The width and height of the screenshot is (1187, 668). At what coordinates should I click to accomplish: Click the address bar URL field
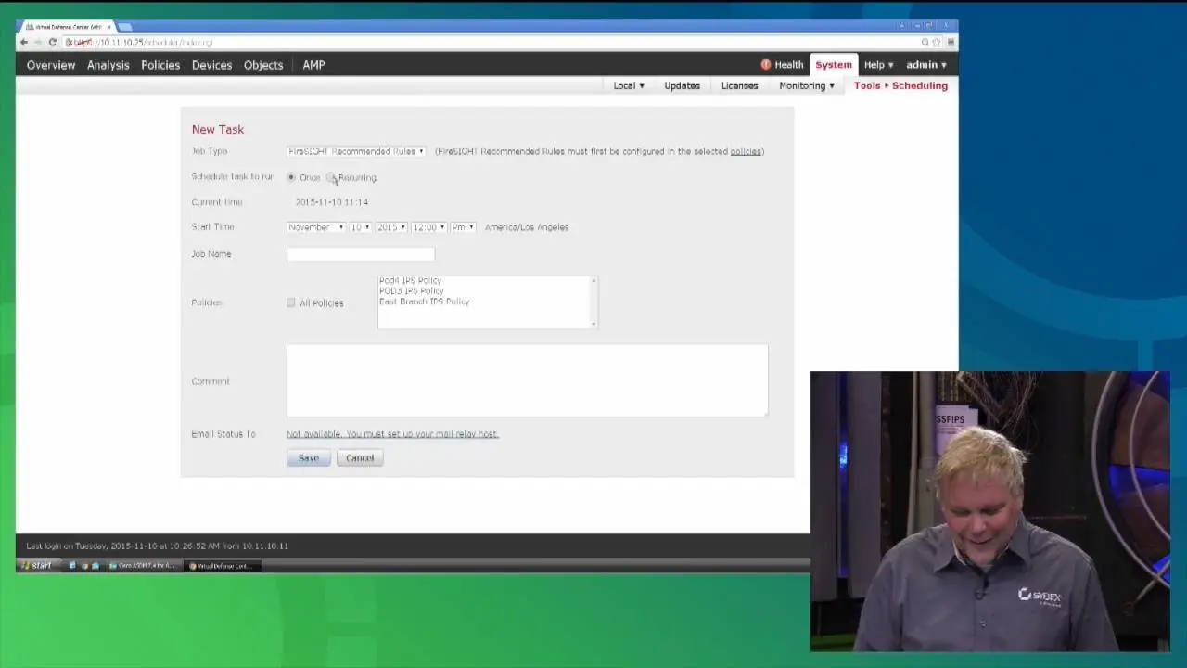[501, 43]
